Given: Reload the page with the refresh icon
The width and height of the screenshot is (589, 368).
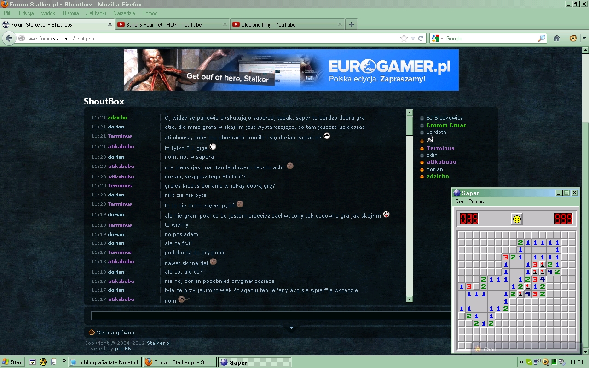Looking at the screenshot, I should (421, 38).
